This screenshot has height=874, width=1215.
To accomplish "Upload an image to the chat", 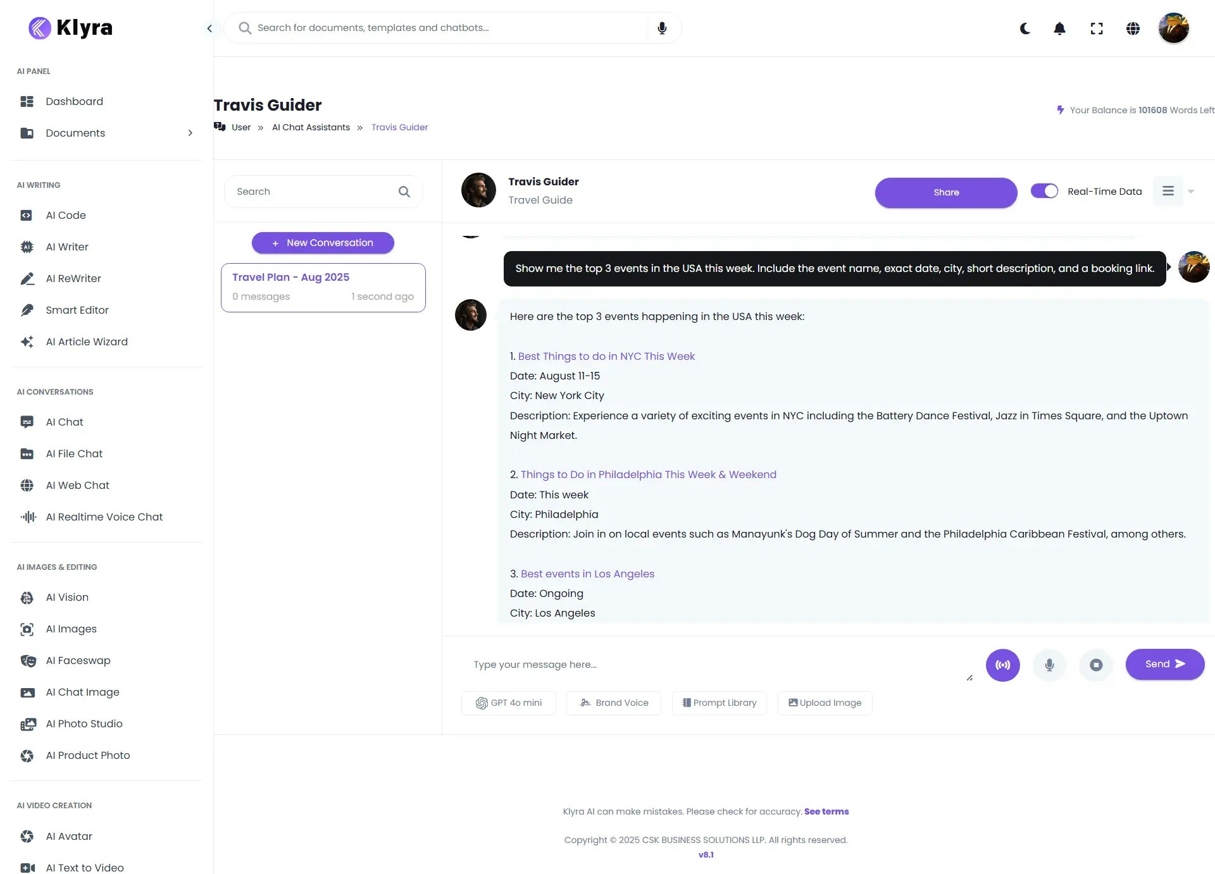I will click(825, 703).
